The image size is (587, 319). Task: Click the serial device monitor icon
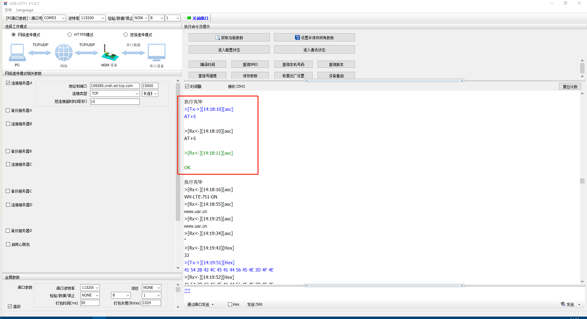(156, 52)
